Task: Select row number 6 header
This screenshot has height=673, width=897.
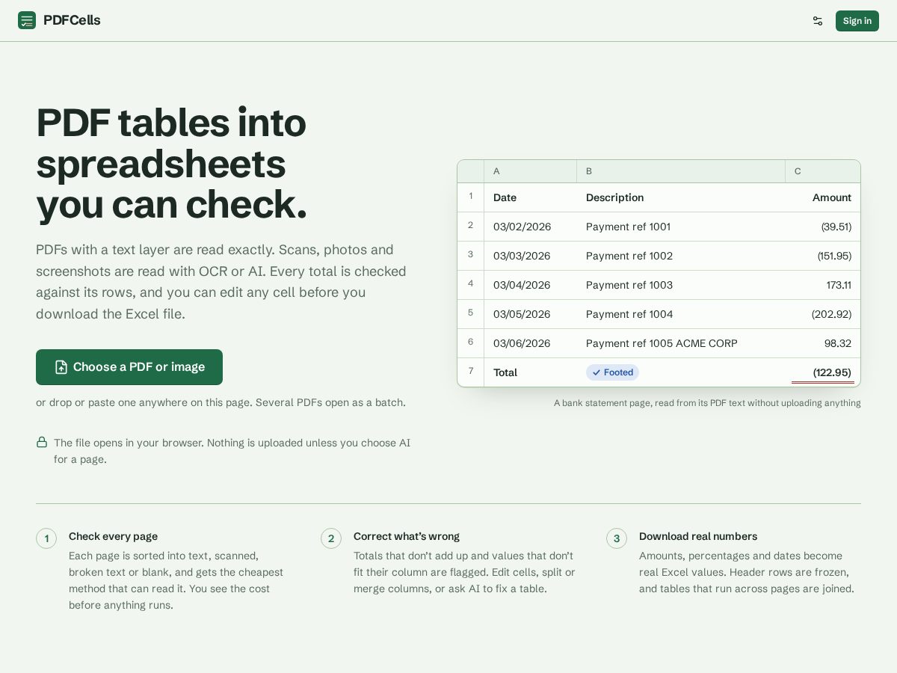Action: click(x=471, y=343)
